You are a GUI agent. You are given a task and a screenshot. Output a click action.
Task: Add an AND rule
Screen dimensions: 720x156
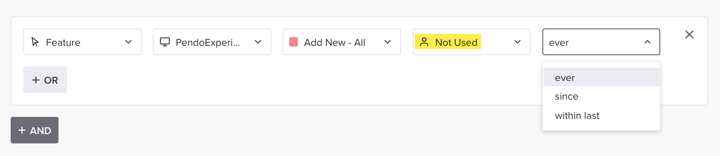35,130
